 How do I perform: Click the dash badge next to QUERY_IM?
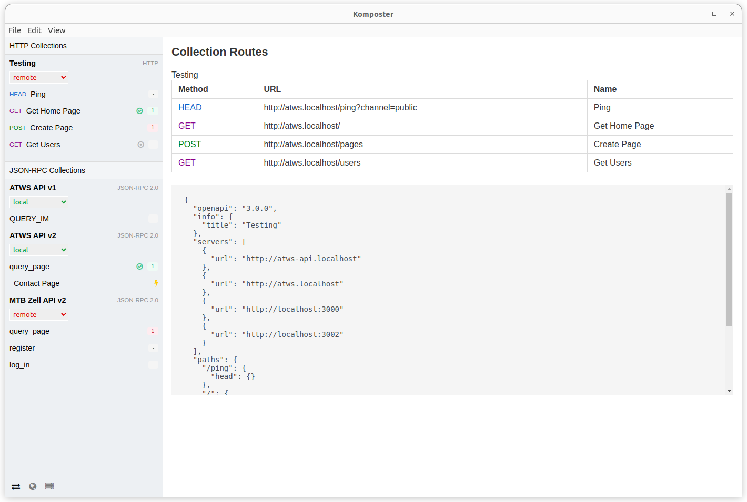click(153, 219)
